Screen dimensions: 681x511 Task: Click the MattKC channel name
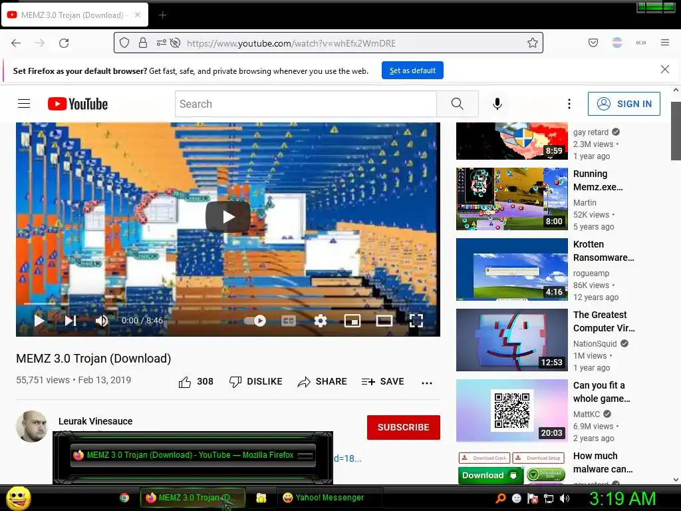(587, 414)
